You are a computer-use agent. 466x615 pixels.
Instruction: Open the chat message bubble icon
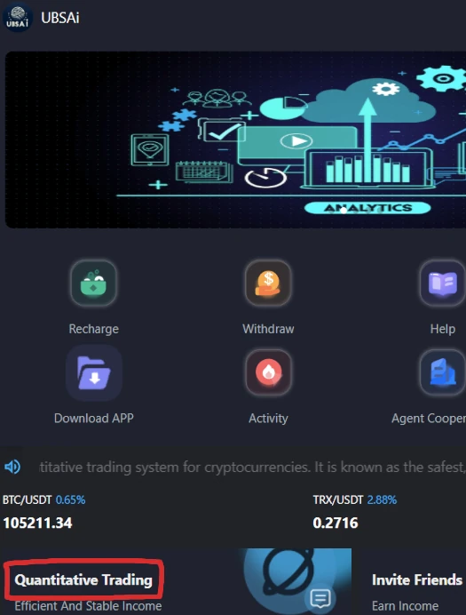pos(320,598)
